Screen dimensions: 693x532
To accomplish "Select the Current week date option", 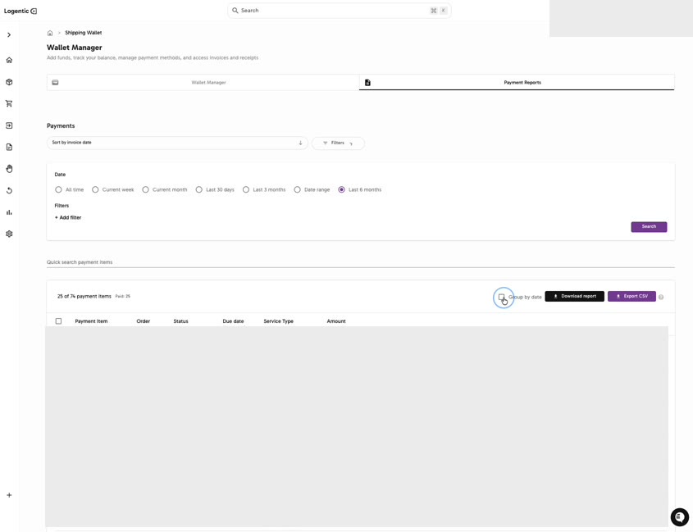I will pos(95,189).
